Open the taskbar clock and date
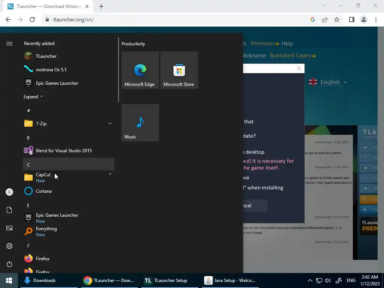This screenshot has height=288, width=384. [370, 280]
